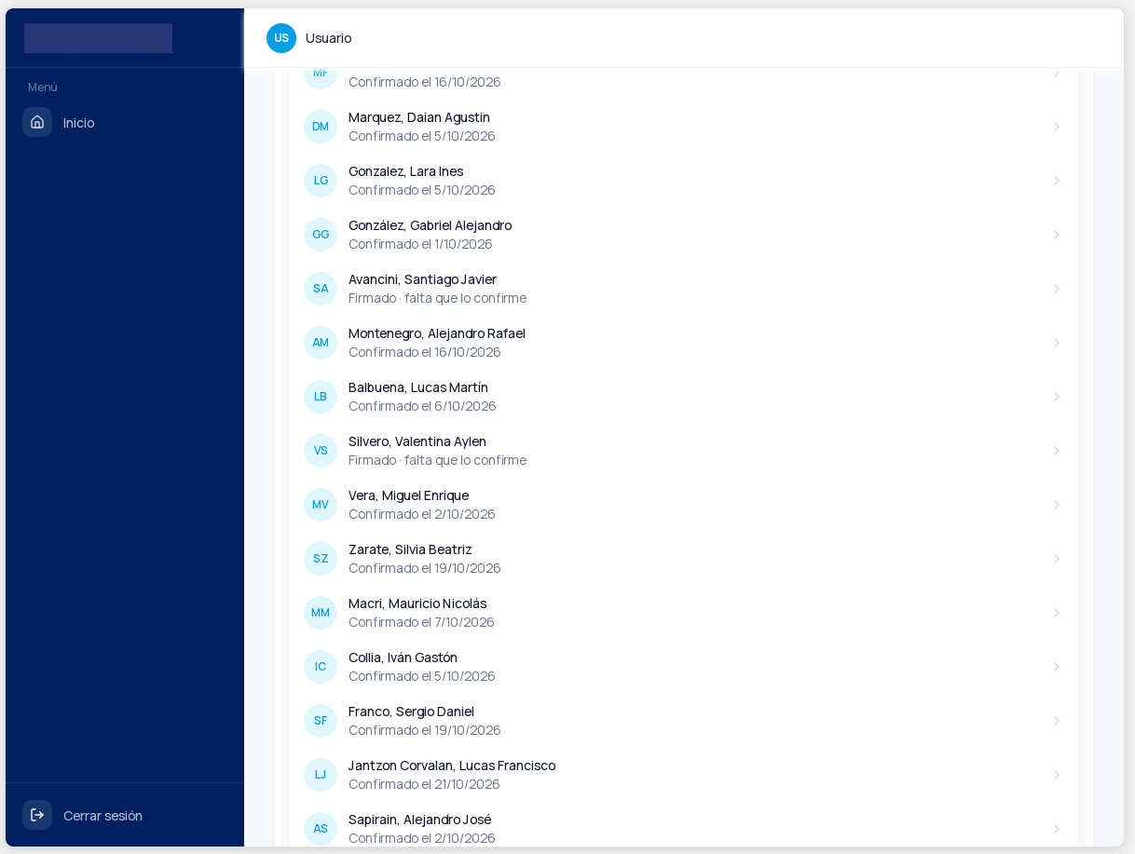Click the LG avatar for Gonzalez, Lara Ines
The image size is (1135, 854).
point(321,181)
